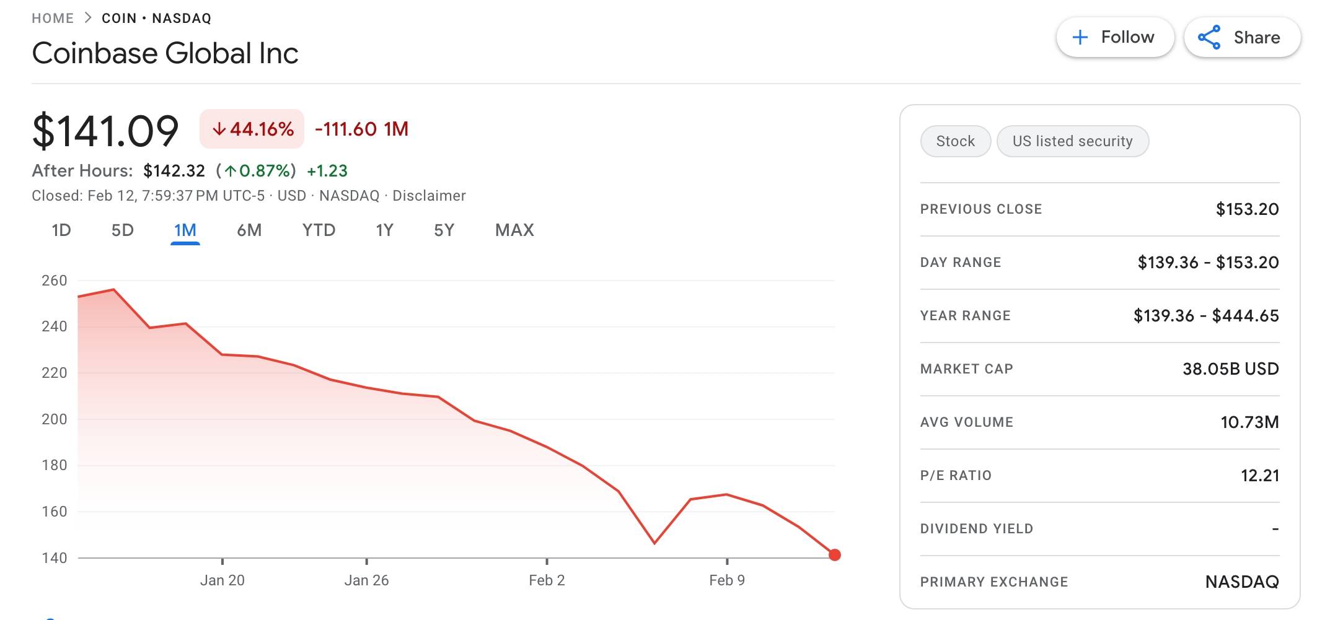The width and height of the screenshot is (1317, 620).
Task: Click the green up arrow in After Hours
Action: (x=230, y=171)
